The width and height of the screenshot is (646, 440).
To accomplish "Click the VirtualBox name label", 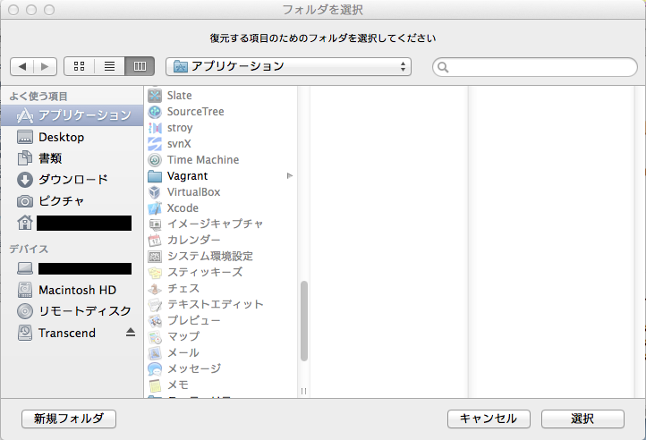I will pyautogui.click(x=193, y=192).
